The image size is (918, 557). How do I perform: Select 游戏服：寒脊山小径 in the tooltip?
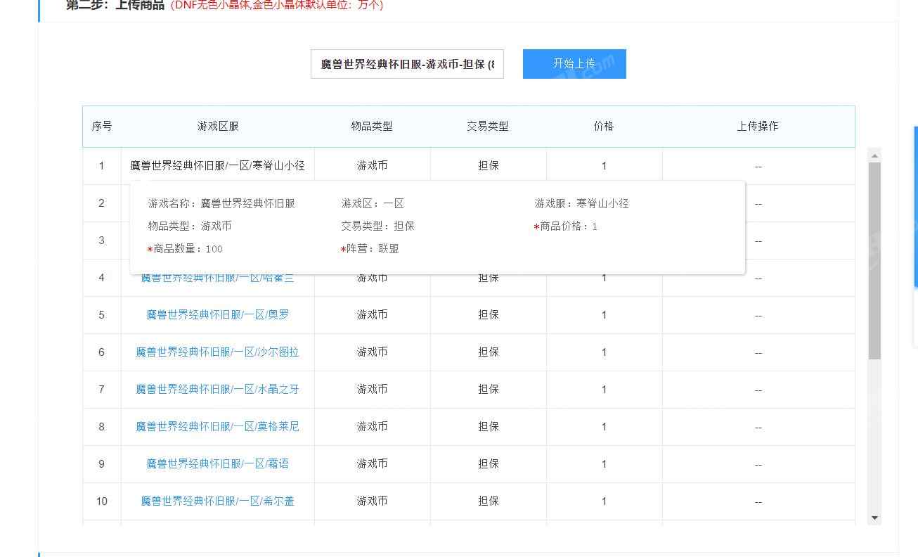pyautogui.click(x=582, y=204)
